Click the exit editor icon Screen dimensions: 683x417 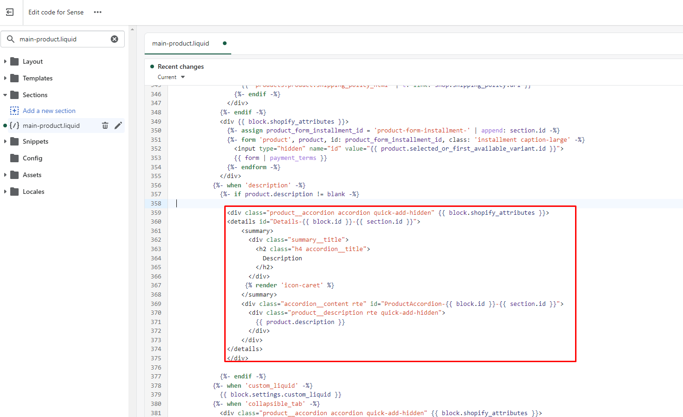(x=10, y=13)
